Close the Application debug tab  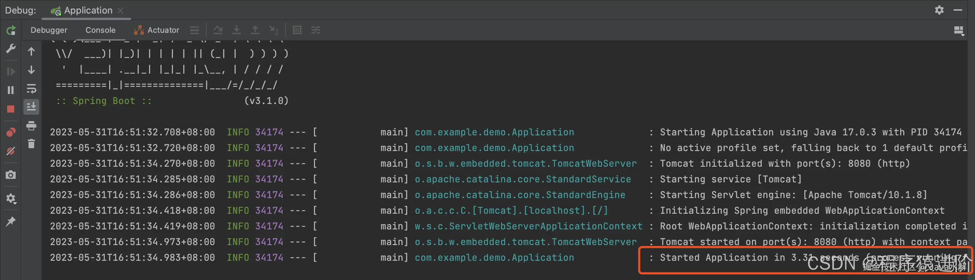[120, 11]
